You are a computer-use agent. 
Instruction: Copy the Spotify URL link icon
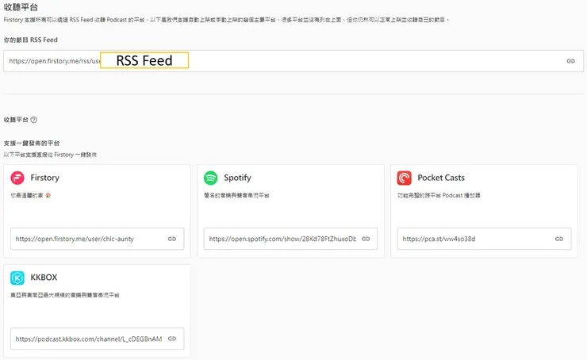(366, 239)
